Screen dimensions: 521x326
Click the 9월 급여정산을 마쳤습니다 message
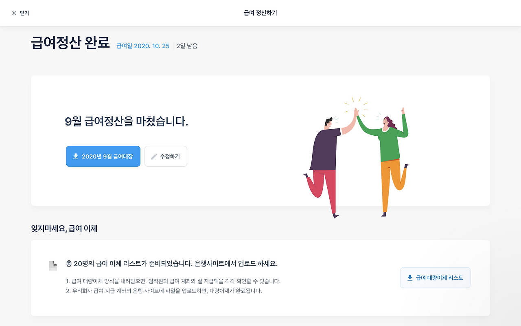pos(127,121)
